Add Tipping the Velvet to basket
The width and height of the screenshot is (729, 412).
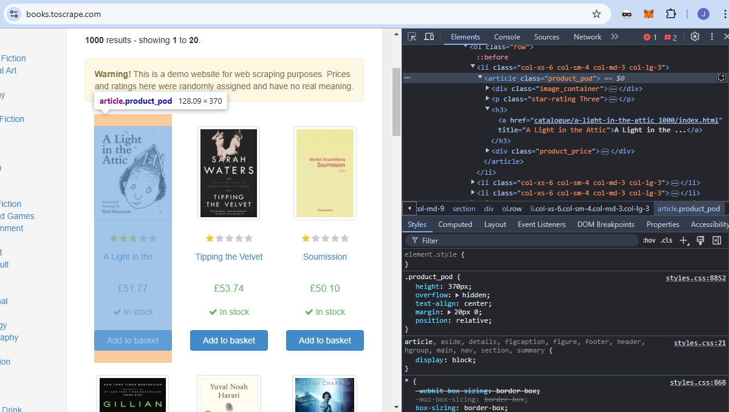228,340
